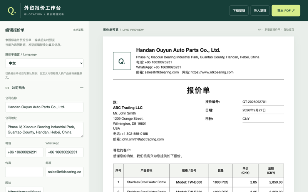Collapse the 公司抬头 section

point(82,88)
